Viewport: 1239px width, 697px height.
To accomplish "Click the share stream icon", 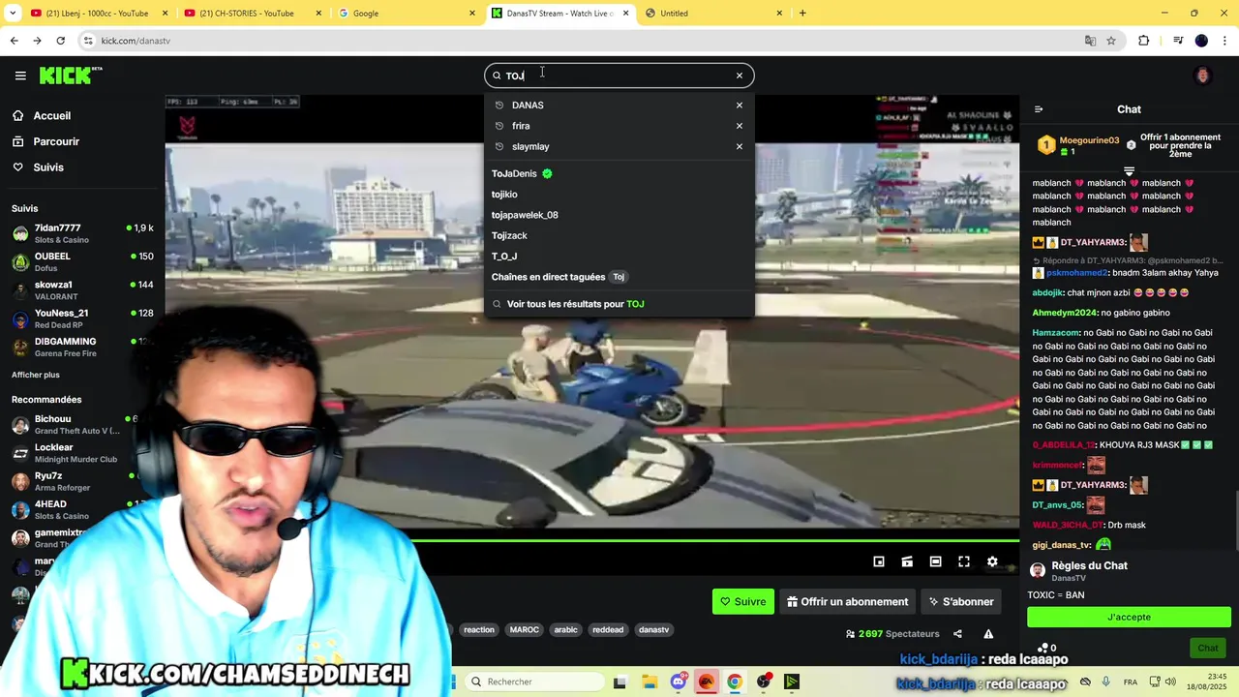I will [x=957, y=634].
